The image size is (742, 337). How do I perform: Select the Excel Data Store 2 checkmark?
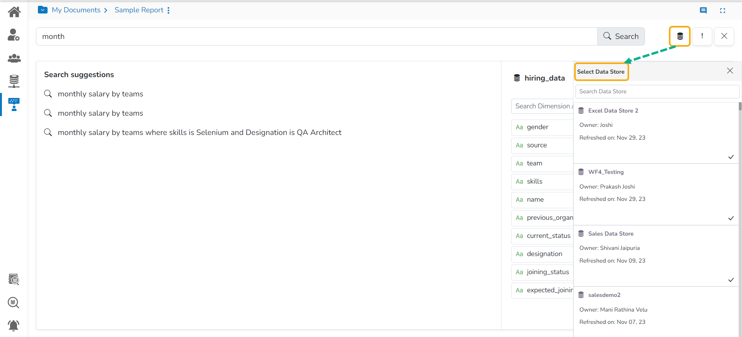[x=731, y=157]
